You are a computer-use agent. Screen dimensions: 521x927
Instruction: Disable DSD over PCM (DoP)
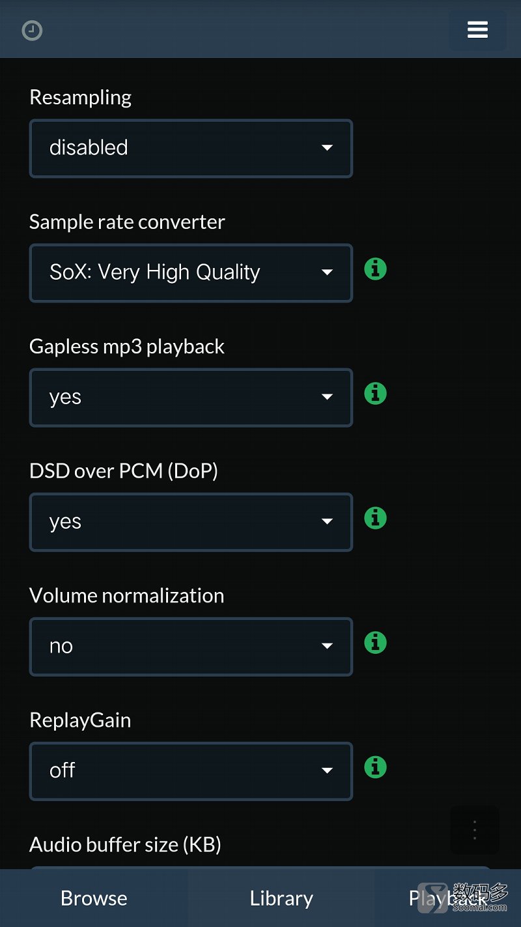(191, 522)
